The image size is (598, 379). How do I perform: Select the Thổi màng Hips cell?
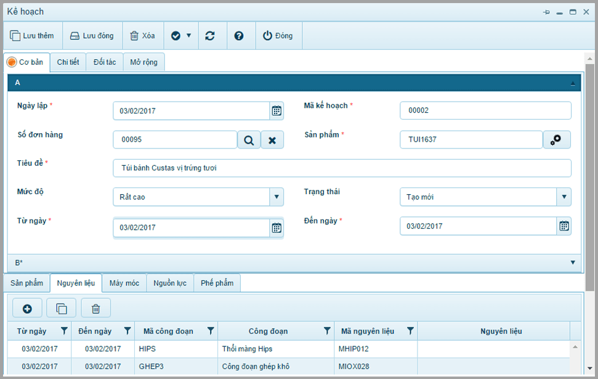pos(276,349)
